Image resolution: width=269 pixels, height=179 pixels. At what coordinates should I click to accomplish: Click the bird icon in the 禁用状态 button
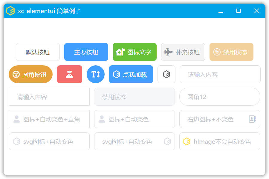pyautogui.click(x=217, y=52)
